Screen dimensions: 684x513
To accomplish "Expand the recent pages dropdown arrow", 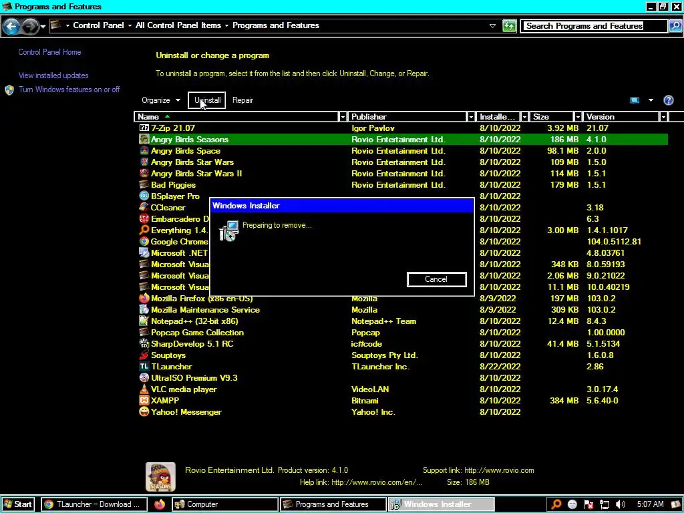I will [x=43, y=27].
